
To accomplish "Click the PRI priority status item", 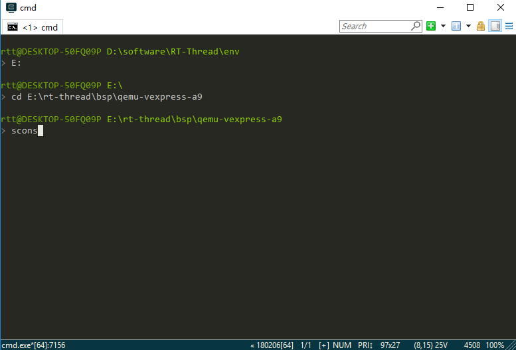I will [x=367, y=345].
